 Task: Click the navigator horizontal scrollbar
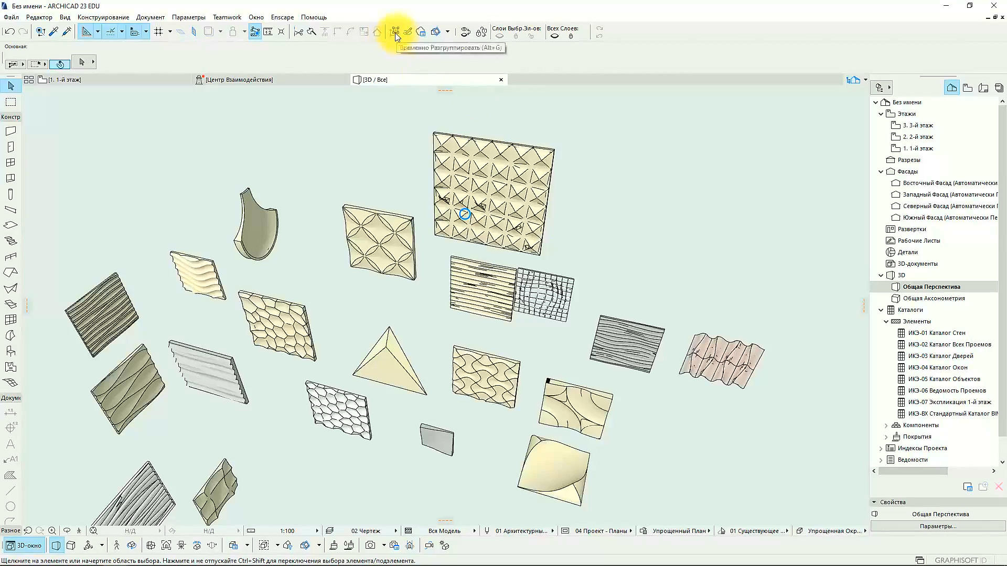pyautogui.click(x=914, y=471)
